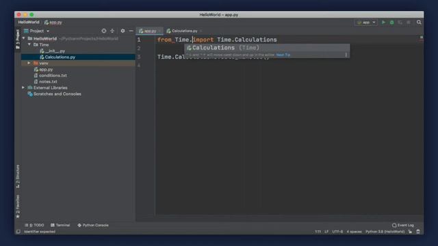Start debugging with the green bug icon
Screen dimensions: 438x246
pos(392,23)
